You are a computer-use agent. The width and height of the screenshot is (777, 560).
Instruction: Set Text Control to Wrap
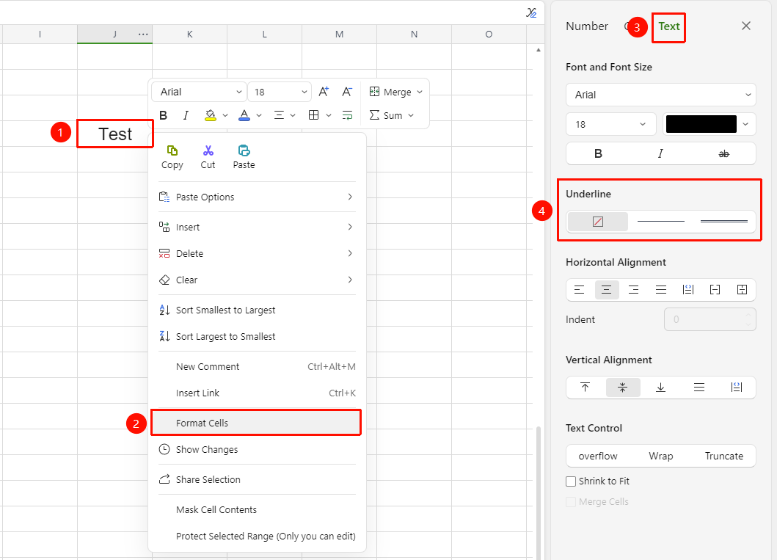pyautogui.click(x=660, y=456)
